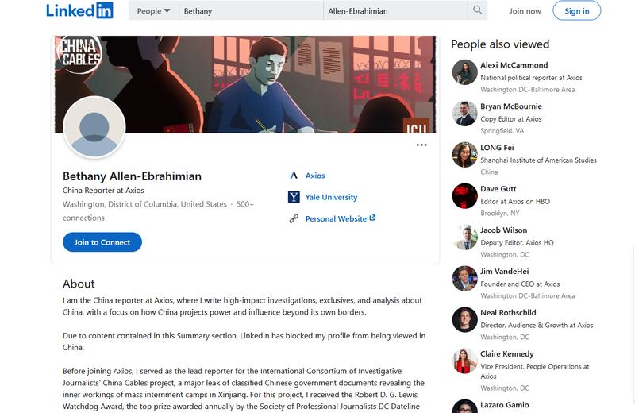
Task: Open the three-dot more options menu
Action: [x=421, y=145]
